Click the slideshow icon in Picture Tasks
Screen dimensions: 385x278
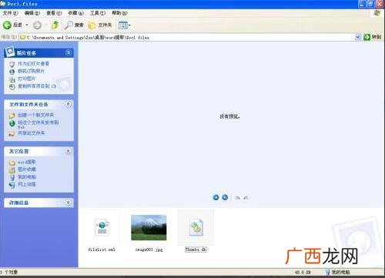12,64
